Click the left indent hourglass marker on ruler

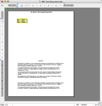17,5
